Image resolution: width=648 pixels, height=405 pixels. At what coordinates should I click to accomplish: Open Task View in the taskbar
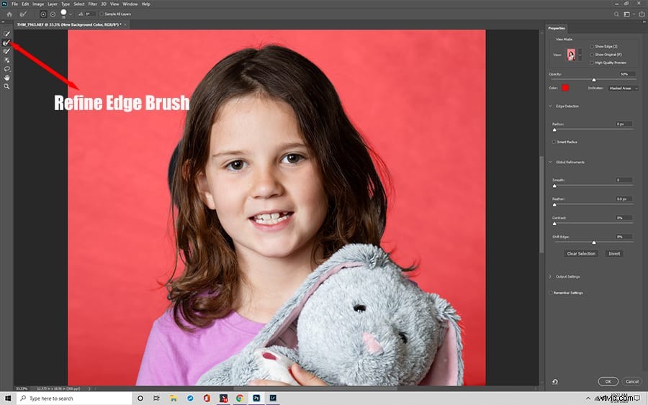[x=156, y=399]
